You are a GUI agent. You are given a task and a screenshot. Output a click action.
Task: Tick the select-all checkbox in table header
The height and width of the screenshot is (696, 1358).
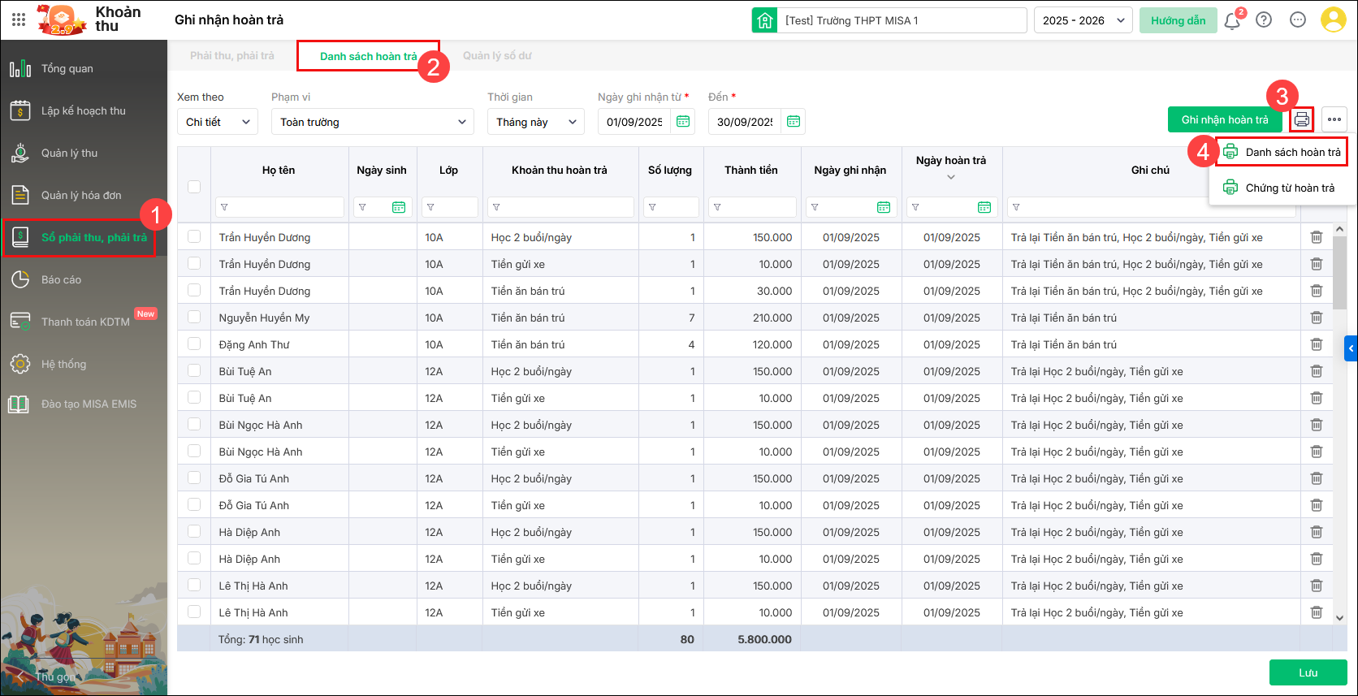click(194, 186)
